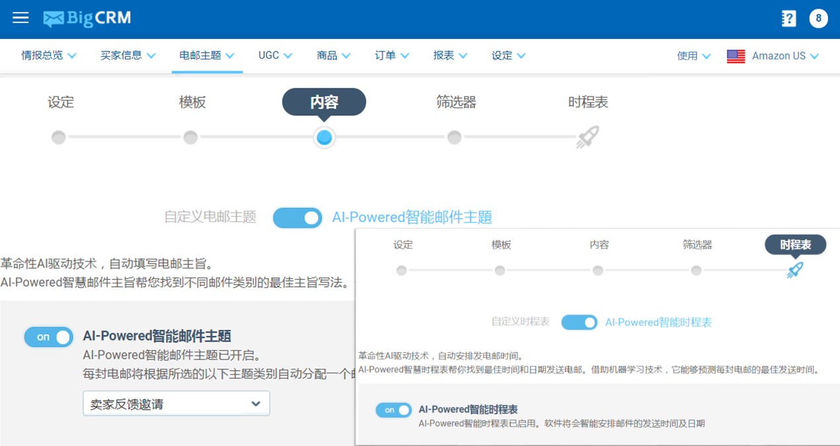
Task: Click the notification badge showing 8
Action: point(819,18)
